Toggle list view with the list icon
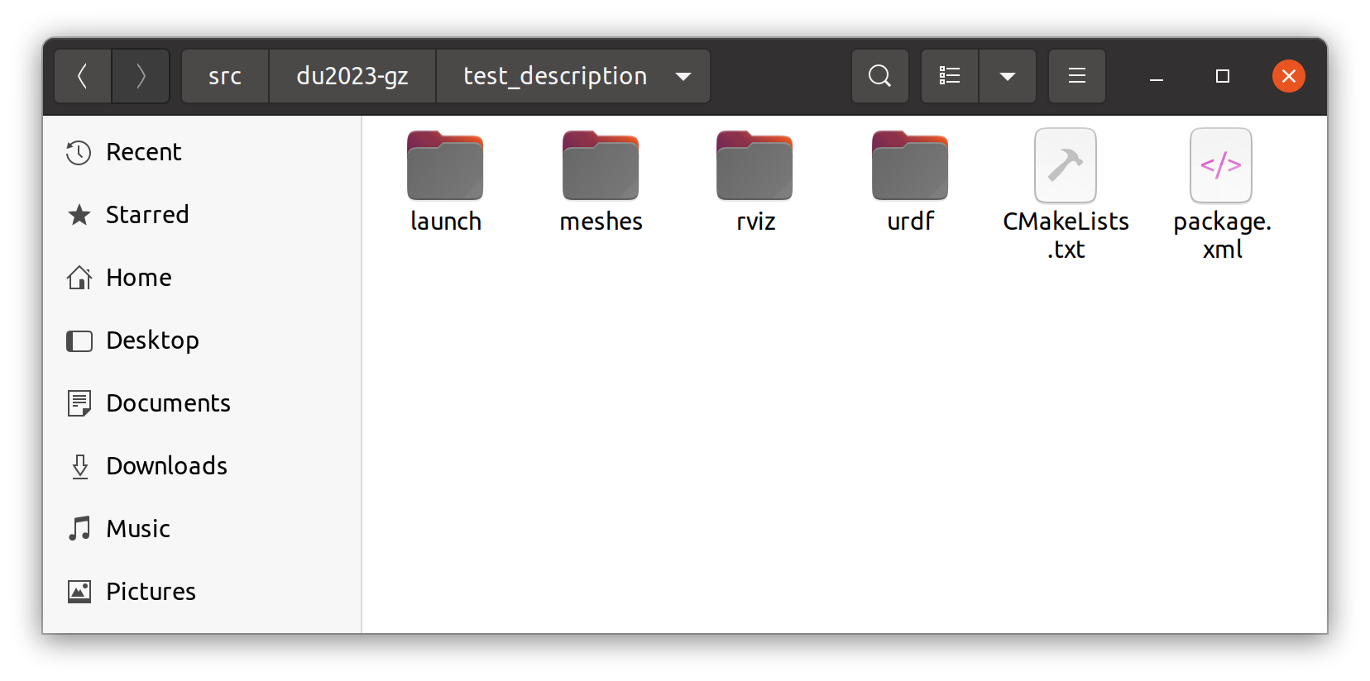The height and width of the screenshot is (681, 1370). [x=950, y=76]
